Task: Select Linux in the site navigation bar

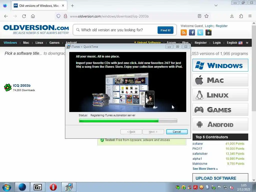Action: (39, 42)
